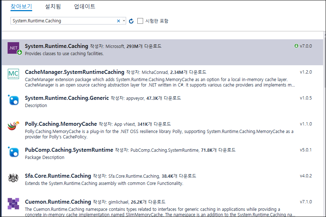
Task: Click the Sfa.Core.Runtime.Caching crest icon
Action: pos(13,178)
